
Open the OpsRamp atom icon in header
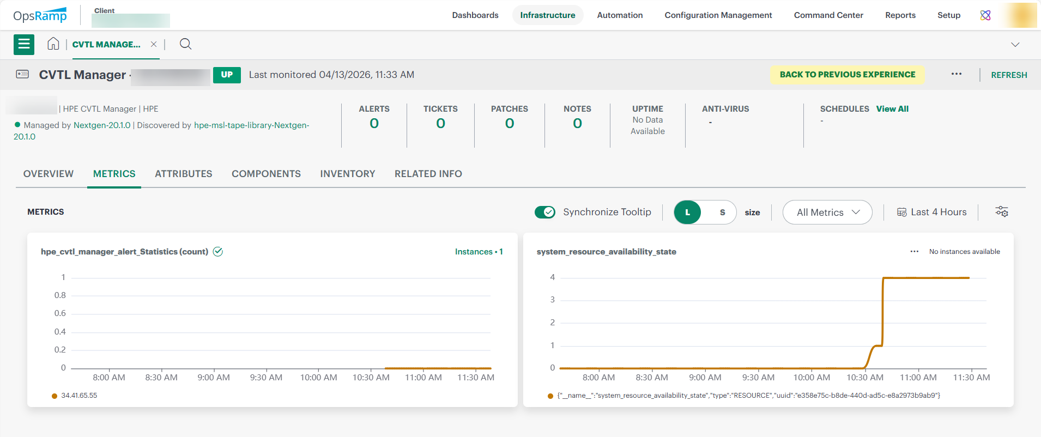[985, 15]
